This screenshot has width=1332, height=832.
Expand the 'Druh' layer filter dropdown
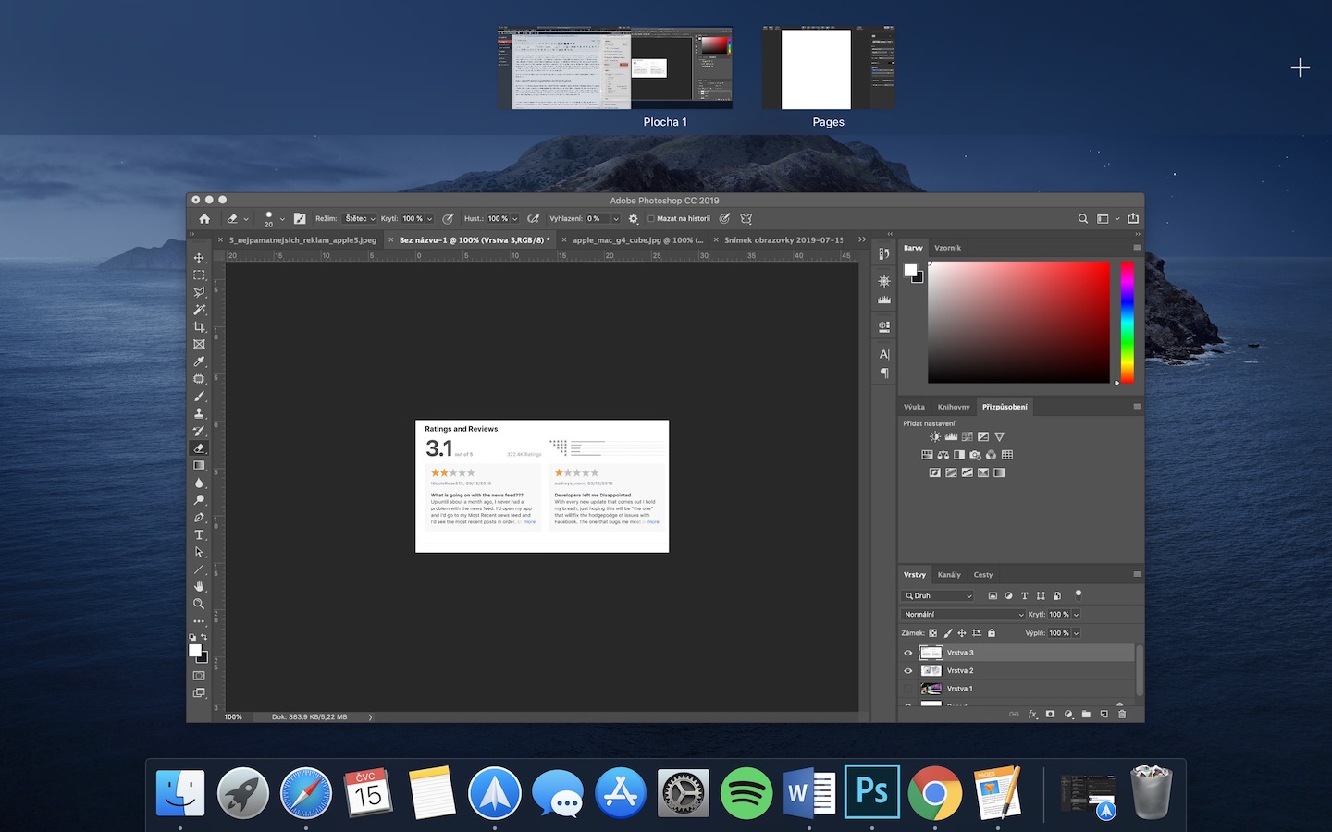[938, 596]
